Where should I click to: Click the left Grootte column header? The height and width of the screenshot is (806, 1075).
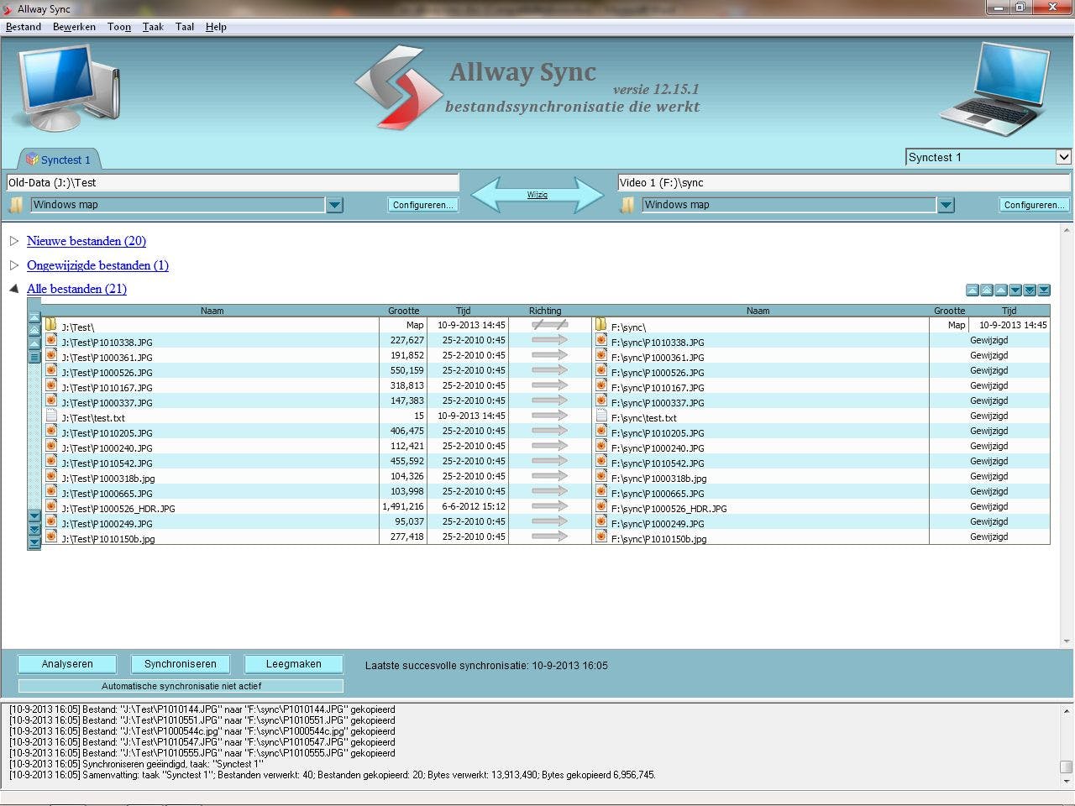click(404, 311)
